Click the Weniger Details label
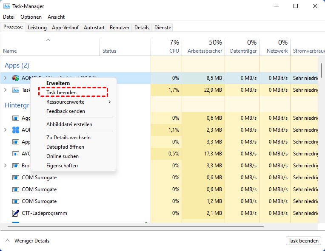This screenshot has width=325, height=251. 32,241
